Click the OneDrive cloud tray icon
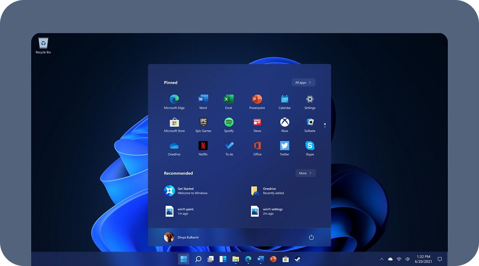The width and height of the screenshot is (479, 266). 390,259
